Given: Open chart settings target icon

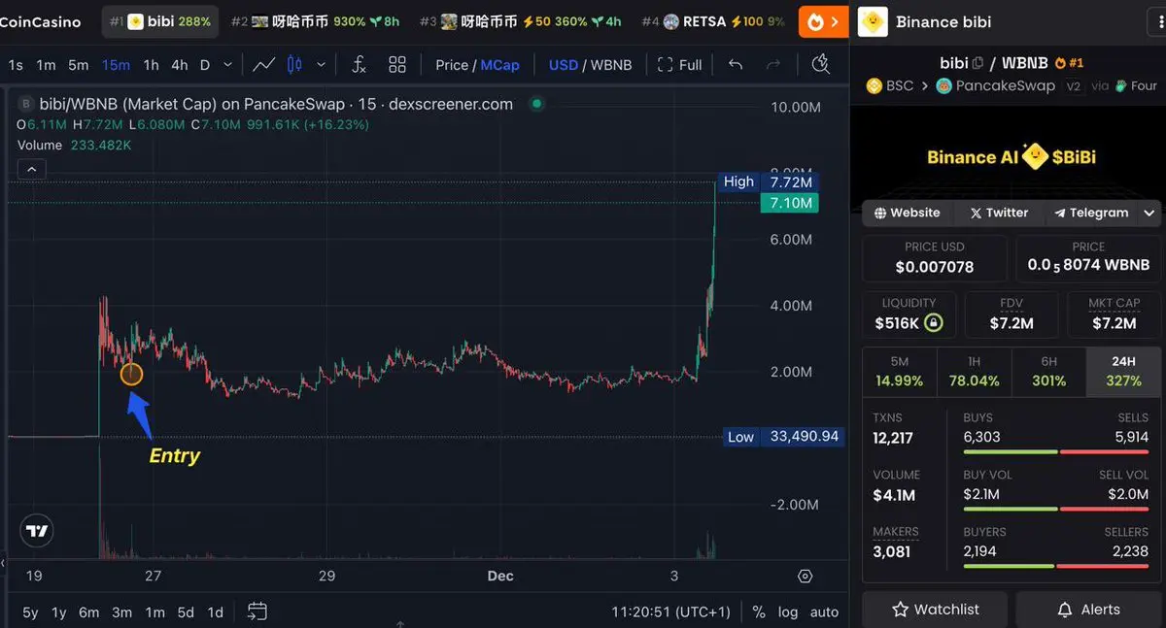Looking at the screenshot, I should tap(805, 576).
